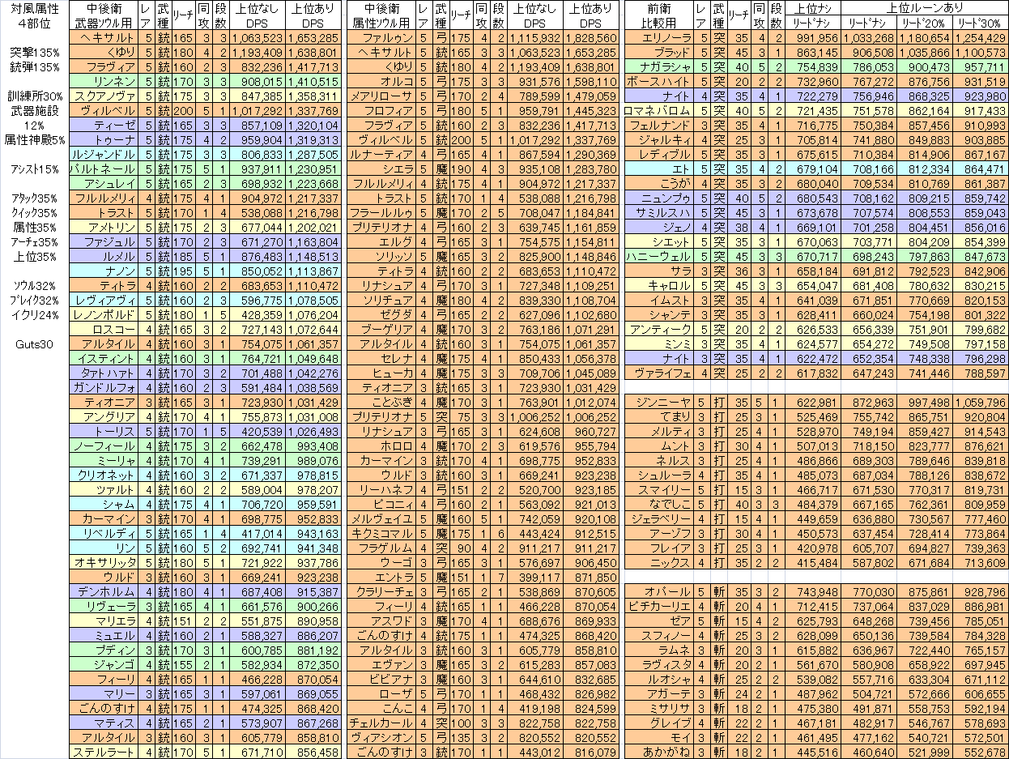1009x759 pixels.
Task: Select the 'ニックス' cell
Action: tap(659, 562)
